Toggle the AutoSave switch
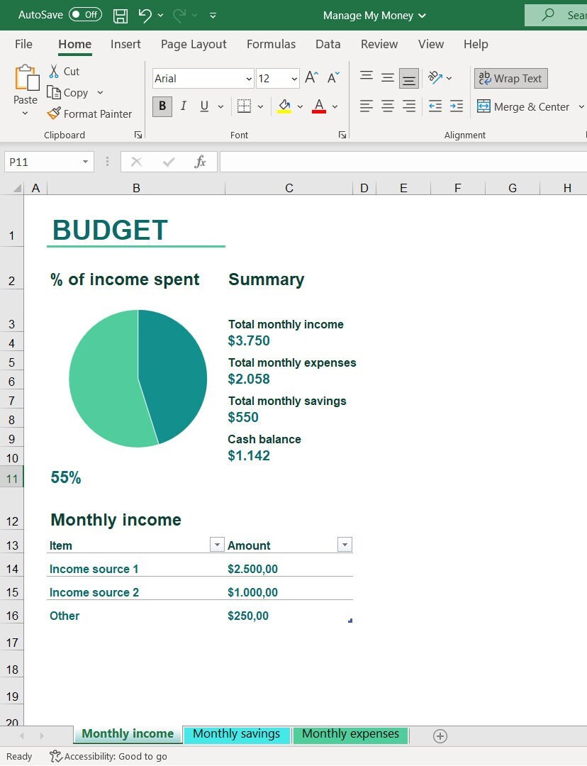Image resolution: width=587 pixels, height=766 pixels. click(x=85, y=15)
